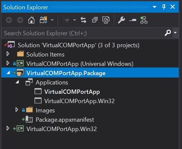Toggle Preview Selected Items icon

coord(133,20)
